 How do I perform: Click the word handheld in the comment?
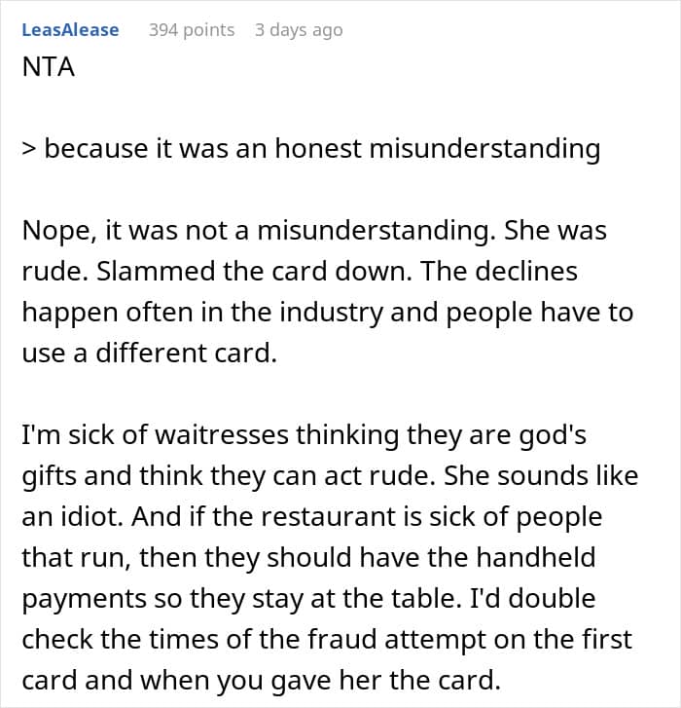(x=536, y=557)
